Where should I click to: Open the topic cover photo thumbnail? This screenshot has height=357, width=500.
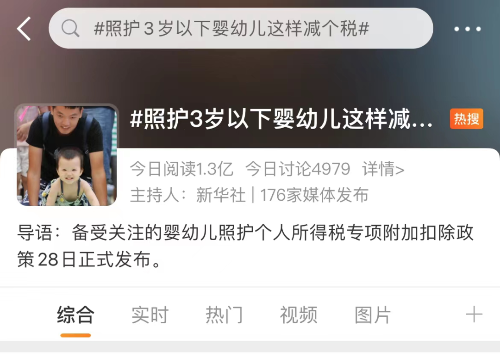[x=67, y=155]
